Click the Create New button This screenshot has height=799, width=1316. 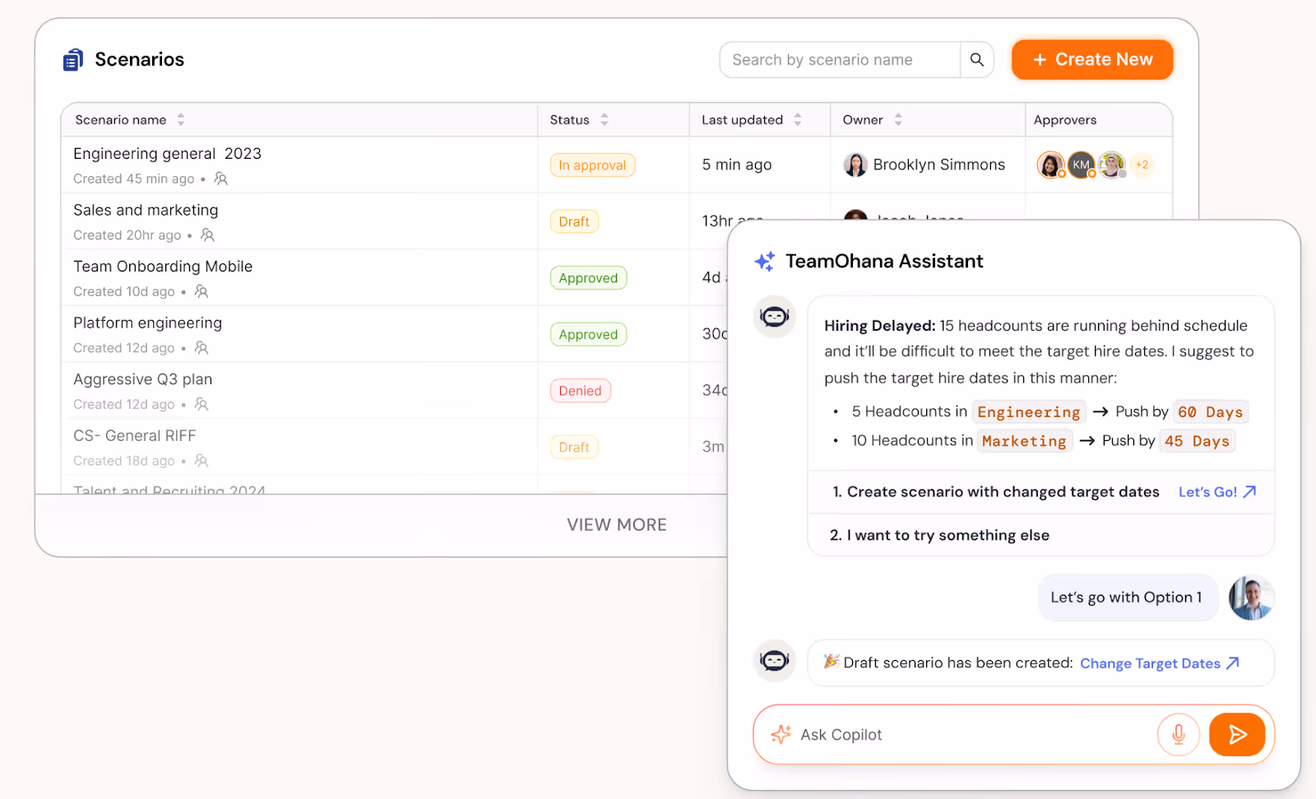[x=1092, y=60]
